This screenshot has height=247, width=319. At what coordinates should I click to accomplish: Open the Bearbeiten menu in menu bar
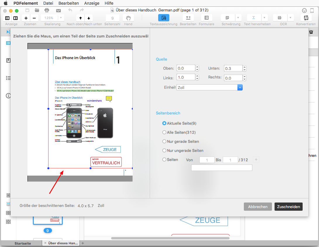click(x=68, y=3)
